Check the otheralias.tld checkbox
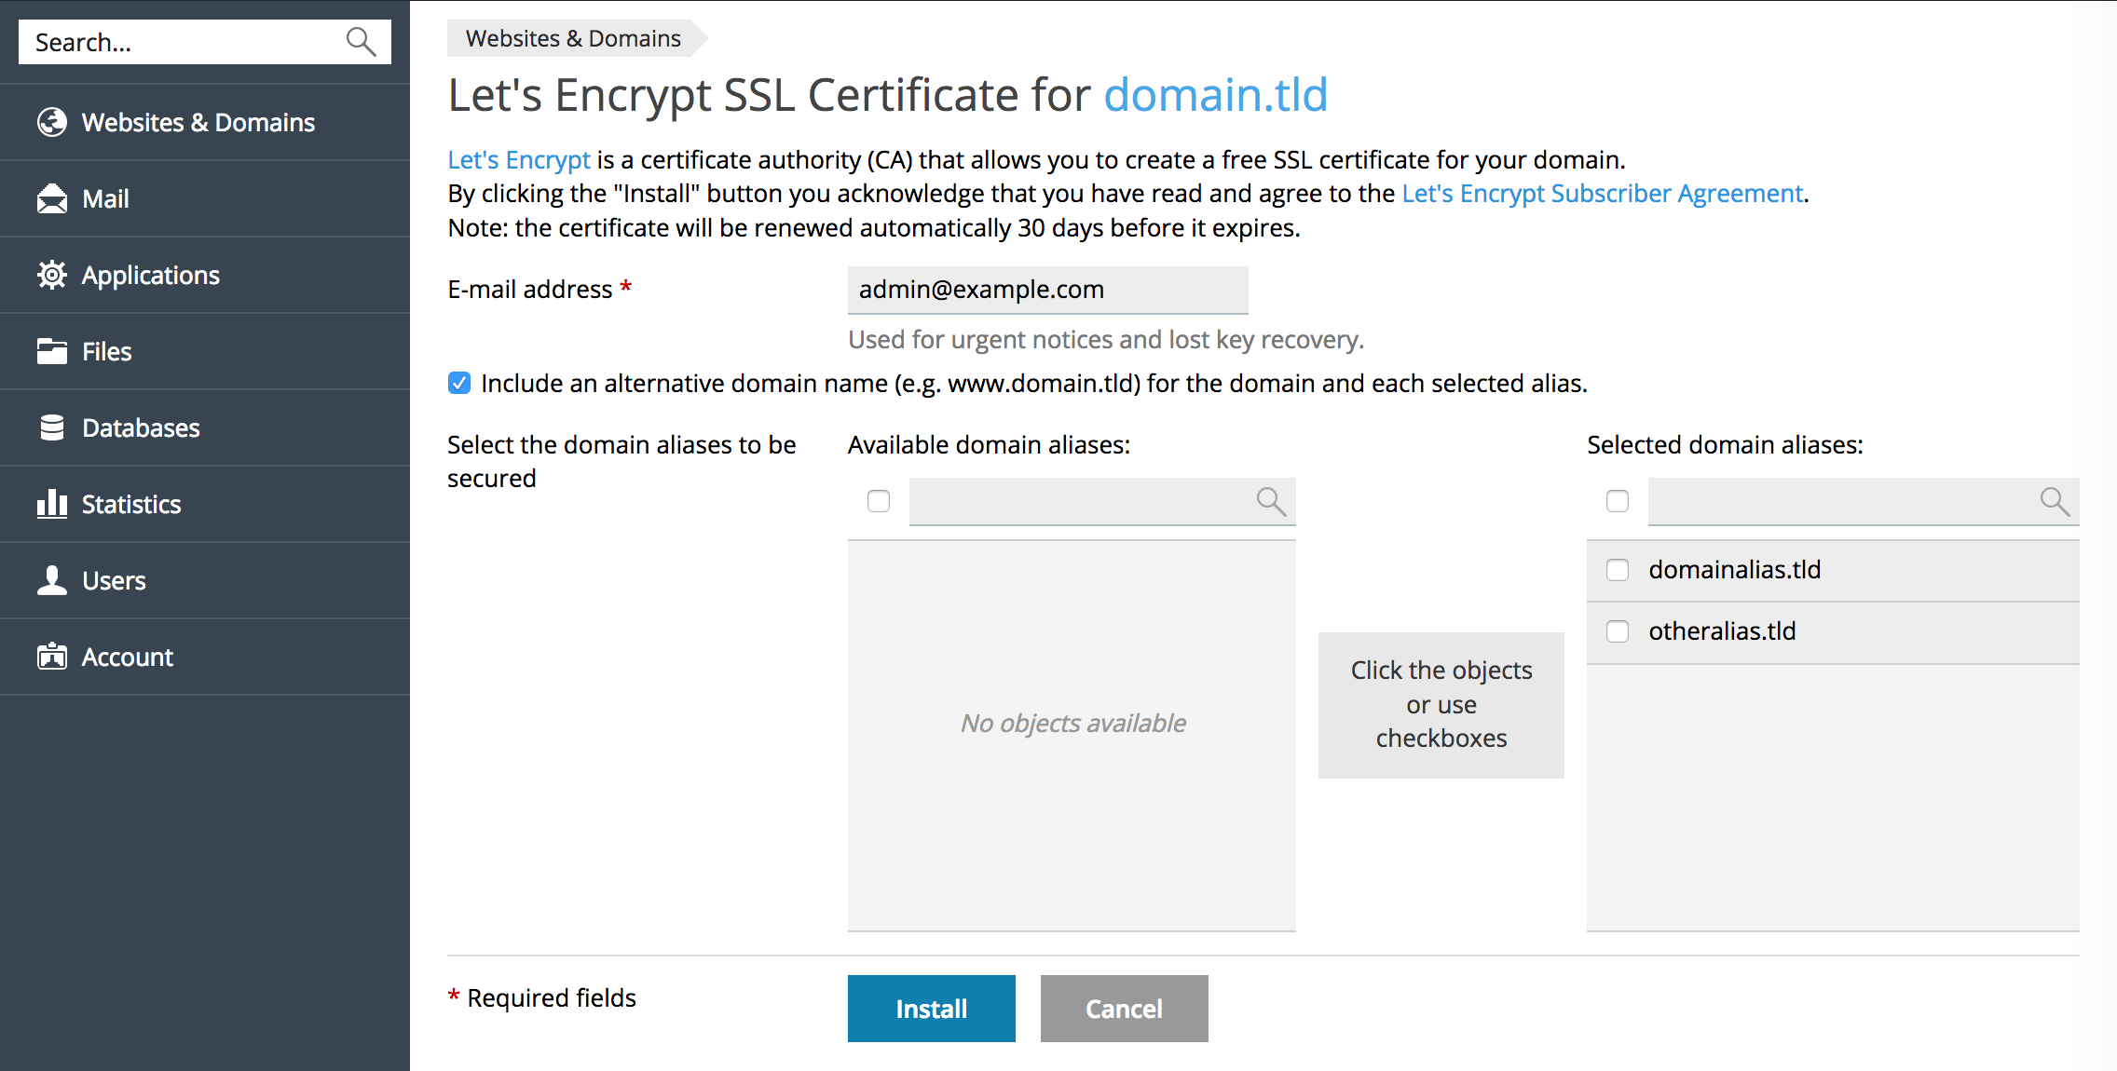This screenshot has width=2117, height=1071. coord(1618,631)
